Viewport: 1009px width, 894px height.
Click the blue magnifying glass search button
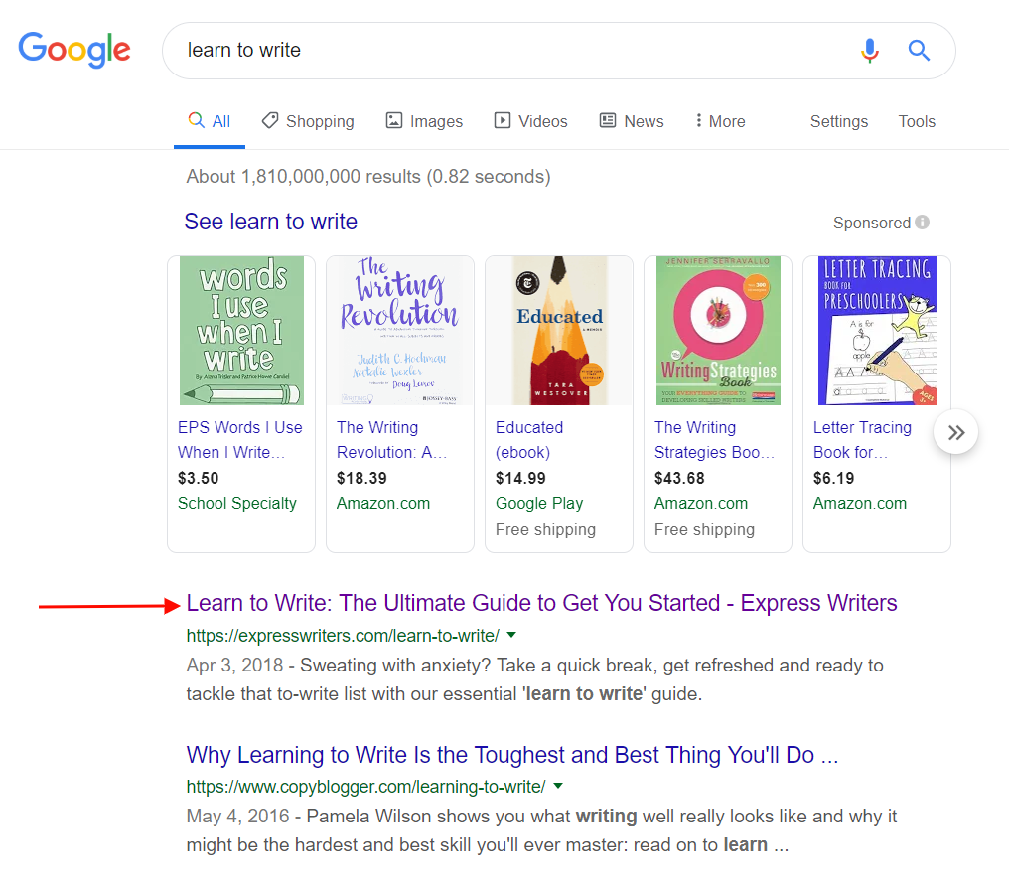(x=919, y=51)
